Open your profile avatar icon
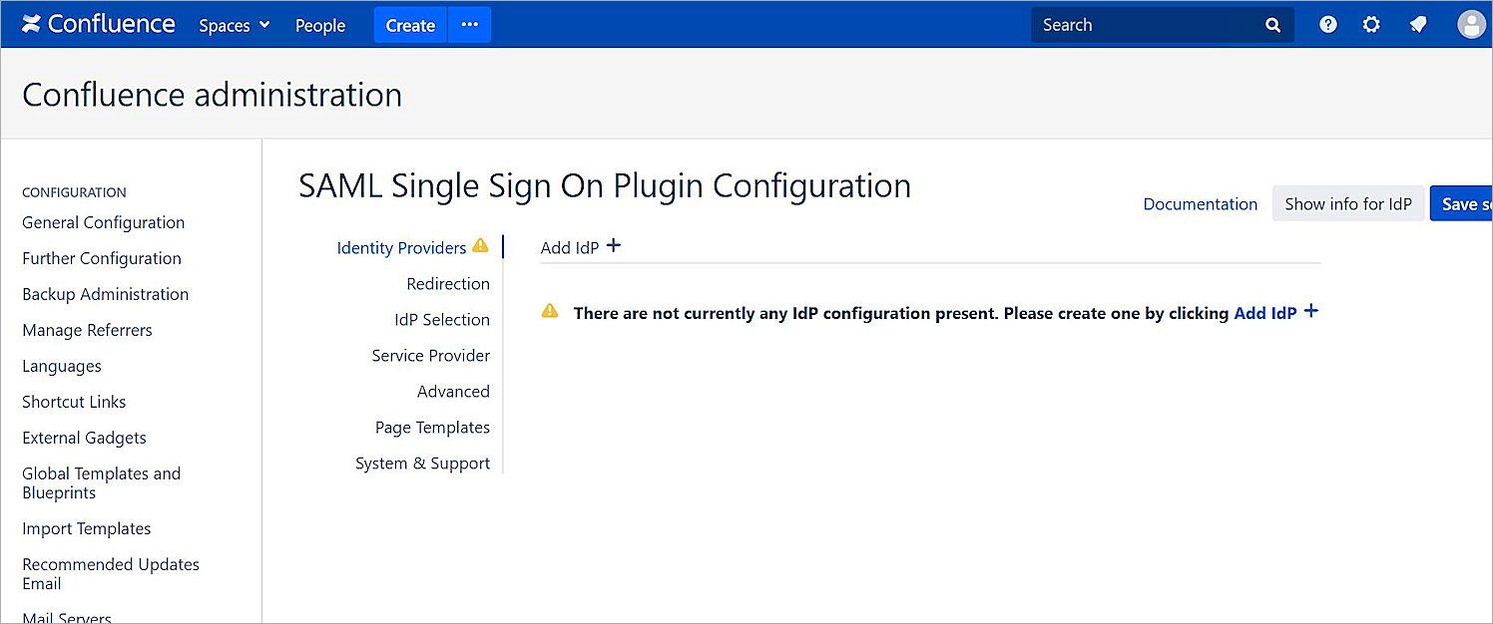Viewport: 1493px width, 624px height. coord(1471,24)
